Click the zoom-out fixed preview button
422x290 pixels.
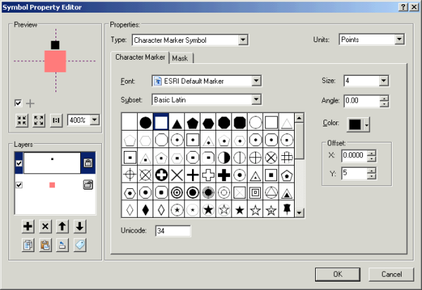point(39,120)
